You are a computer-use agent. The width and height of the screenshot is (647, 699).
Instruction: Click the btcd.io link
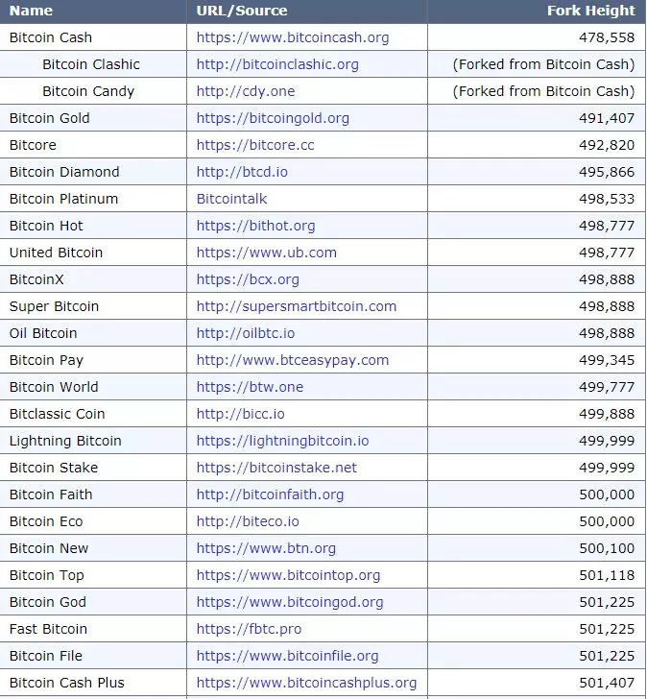click(x=242, y=172)
